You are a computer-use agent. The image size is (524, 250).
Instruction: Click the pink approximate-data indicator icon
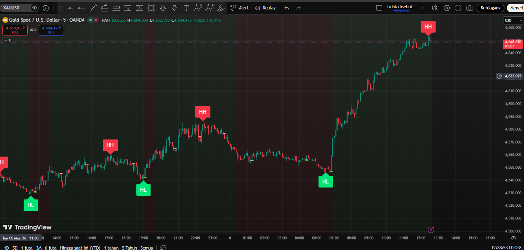(x=96, y=20)
